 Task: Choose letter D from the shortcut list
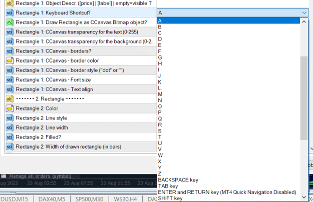228,39
